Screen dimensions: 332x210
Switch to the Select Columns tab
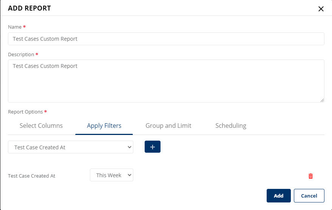[41, 126]
